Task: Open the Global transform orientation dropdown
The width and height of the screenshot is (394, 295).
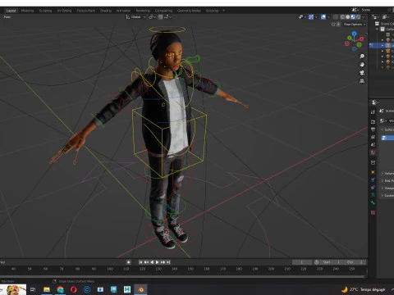Action: click(x=135, y=17)
